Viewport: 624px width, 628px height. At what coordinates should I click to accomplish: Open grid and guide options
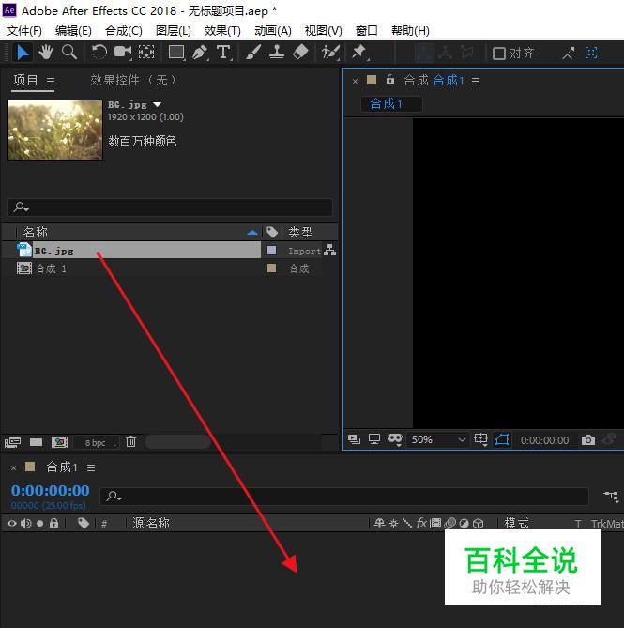pos(480,439)
